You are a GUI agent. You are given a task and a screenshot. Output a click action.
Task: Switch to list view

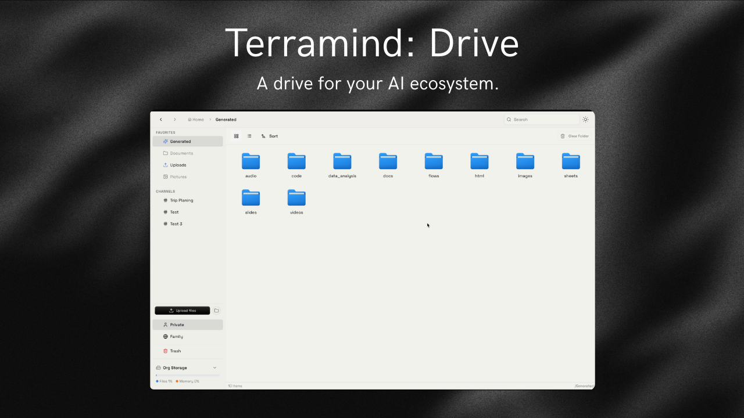(249, 136)
